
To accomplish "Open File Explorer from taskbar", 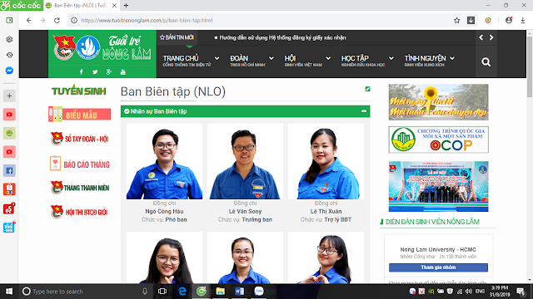I will click(x=220, y=292).
